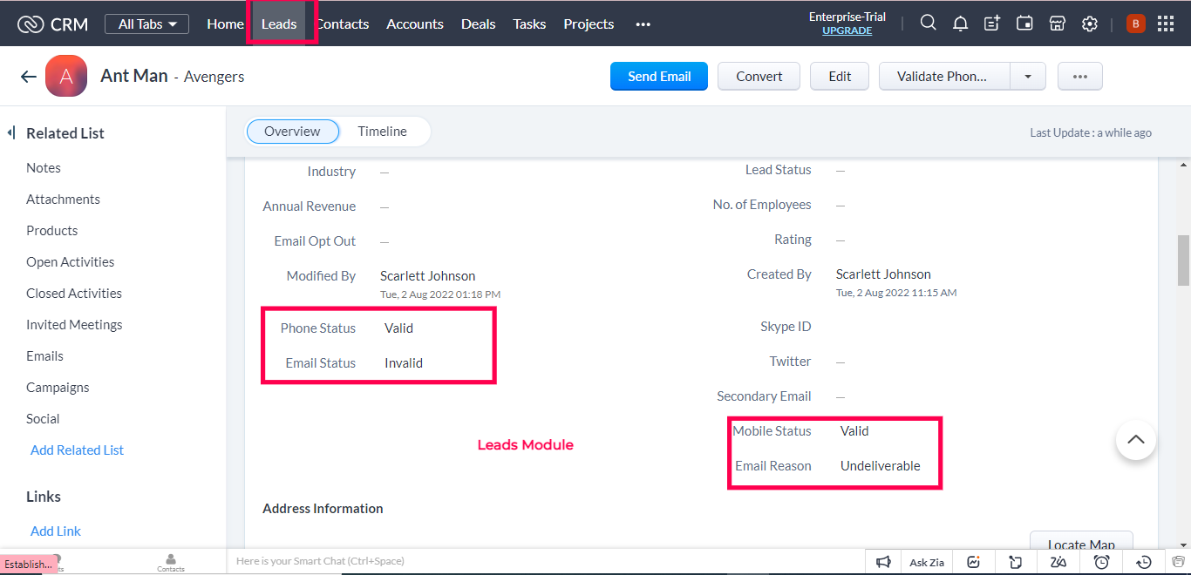
Task: Click the Edit button
Action: pyautogui.click(x=840, y=77)
